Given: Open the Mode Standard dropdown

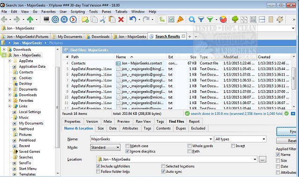Looking at the screenshot, I should tap(105, 147).
